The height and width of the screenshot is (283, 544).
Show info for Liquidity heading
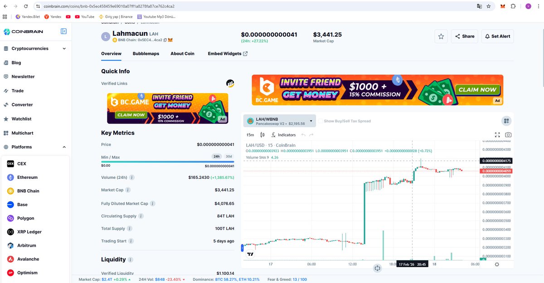pyautogui.click(x=131, y=260)
